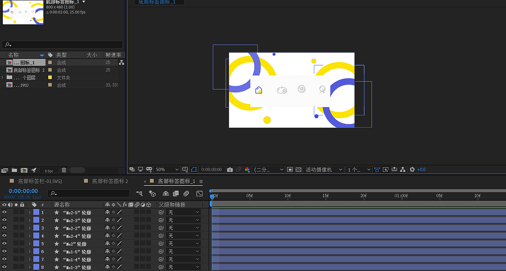Expand layer 1 “Me2-5” 轮廓 properties
Screen dimensions: 506x271
[x=30, y=212]
